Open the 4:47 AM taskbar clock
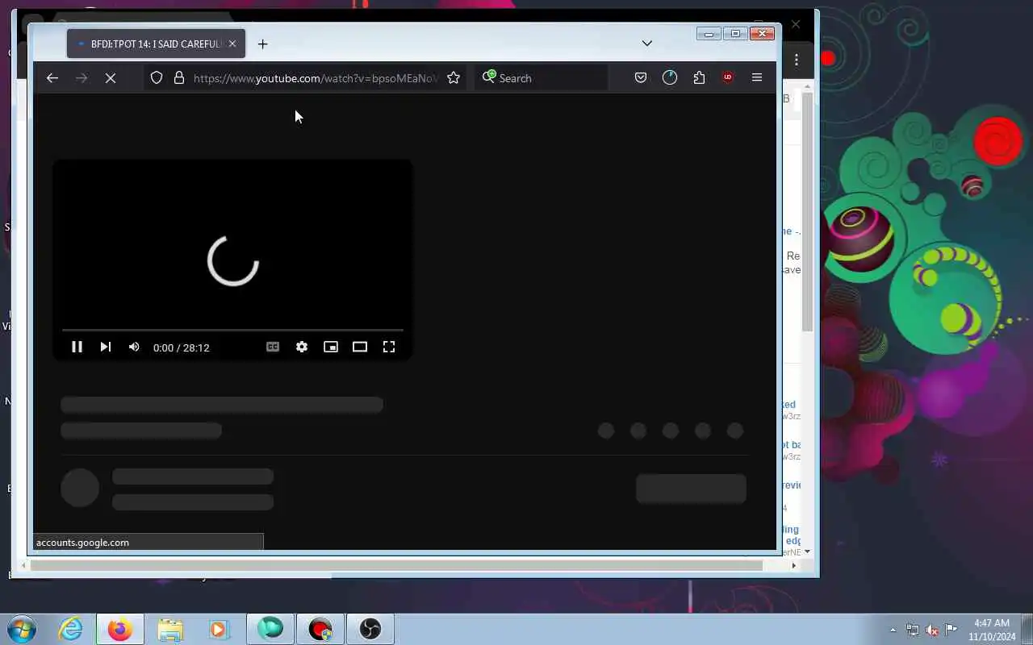The width and height of the screenshot is (1033, 645). click(x=990, y=630)
